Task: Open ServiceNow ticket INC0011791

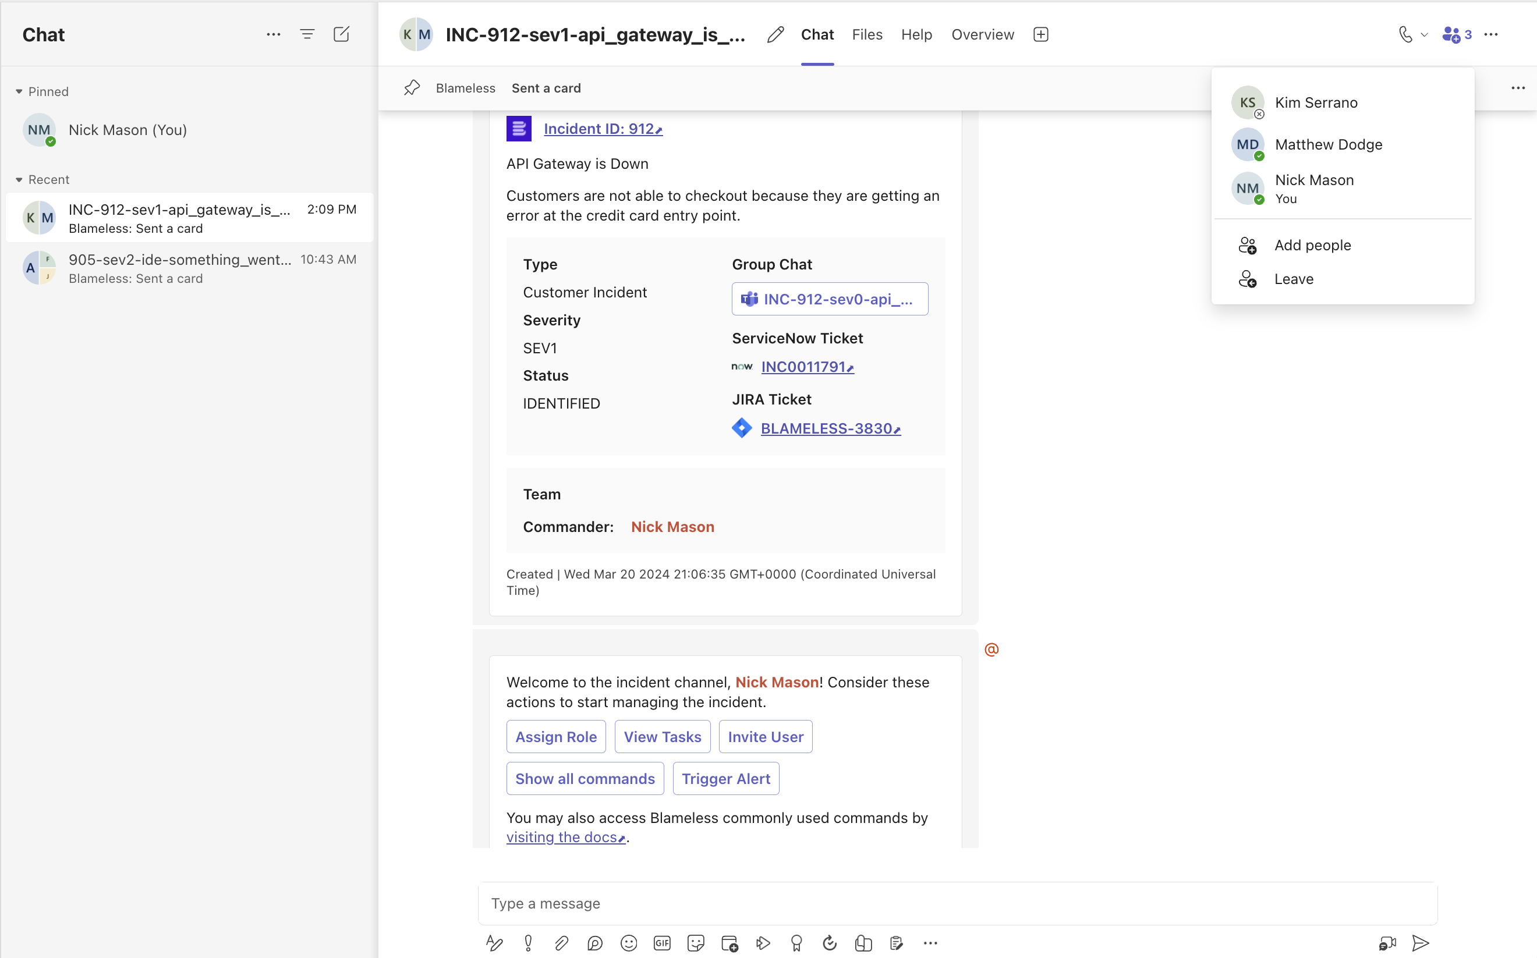Action: 807,367
